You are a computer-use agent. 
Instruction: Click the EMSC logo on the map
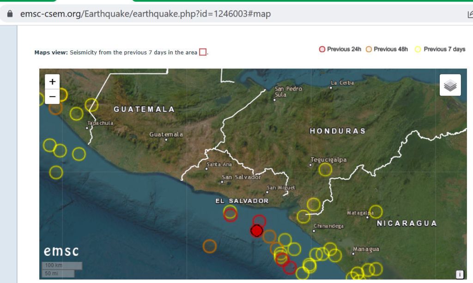pyautogui.click(x=61, y=252)
